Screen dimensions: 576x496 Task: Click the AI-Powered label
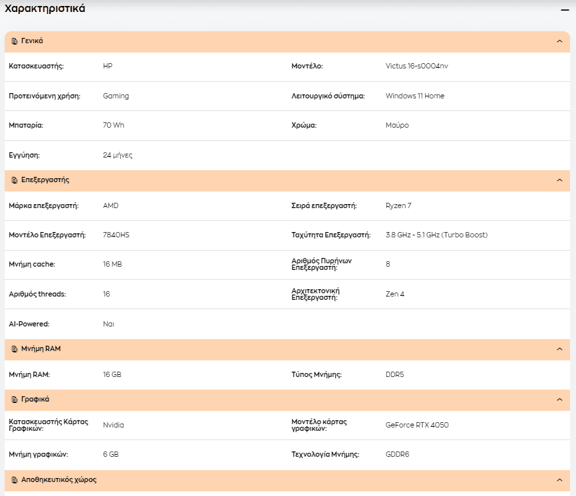coord(29,324)
